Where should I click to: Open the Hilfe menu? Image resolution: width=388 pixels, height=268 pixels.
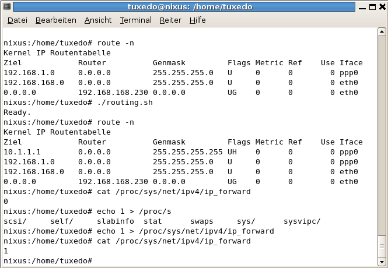click(x=197, y=20)
